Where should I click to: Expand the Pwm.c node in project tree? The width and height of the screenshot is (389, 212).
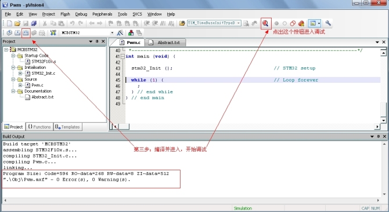tap(20, 85)
